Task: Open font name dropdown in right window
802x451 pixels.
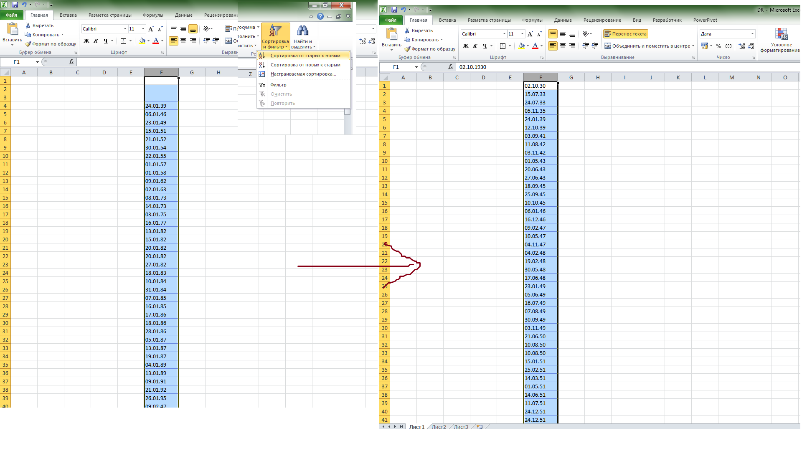Action: pyautogui.click(x=504, y=34)
